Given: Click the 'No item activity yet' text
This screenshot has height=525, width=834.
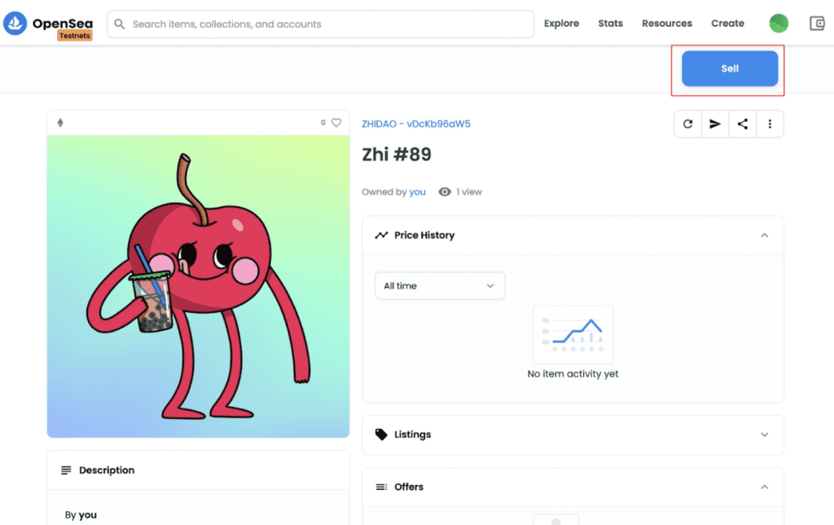Looking at the screenshot, I should point(573,374).
